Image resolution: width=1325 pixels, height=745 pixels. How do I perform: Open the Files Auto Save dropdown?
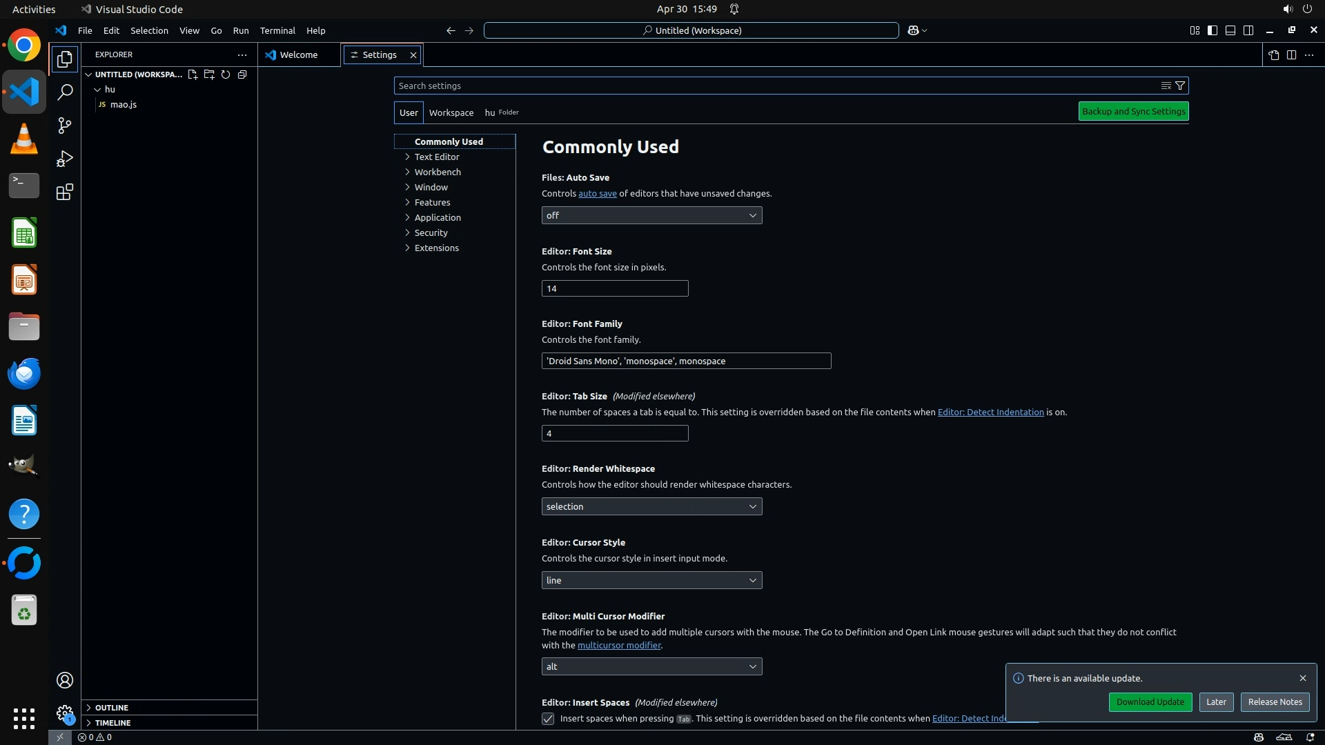click(x=651, y=215)
